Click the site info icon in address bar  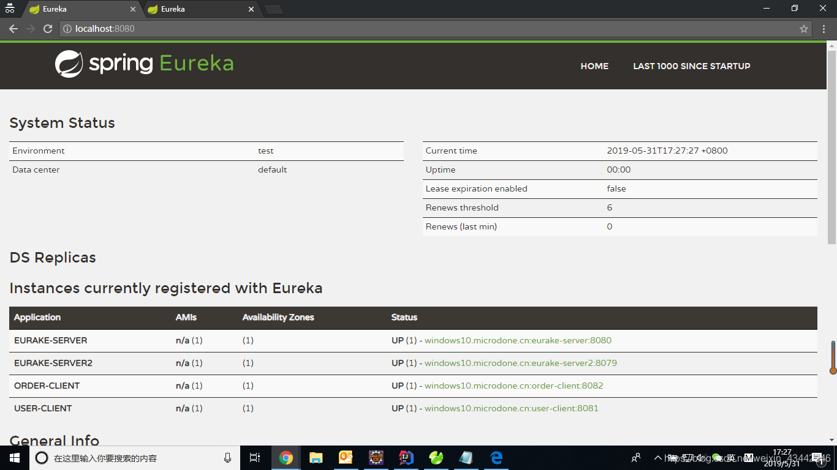(67, 29)
